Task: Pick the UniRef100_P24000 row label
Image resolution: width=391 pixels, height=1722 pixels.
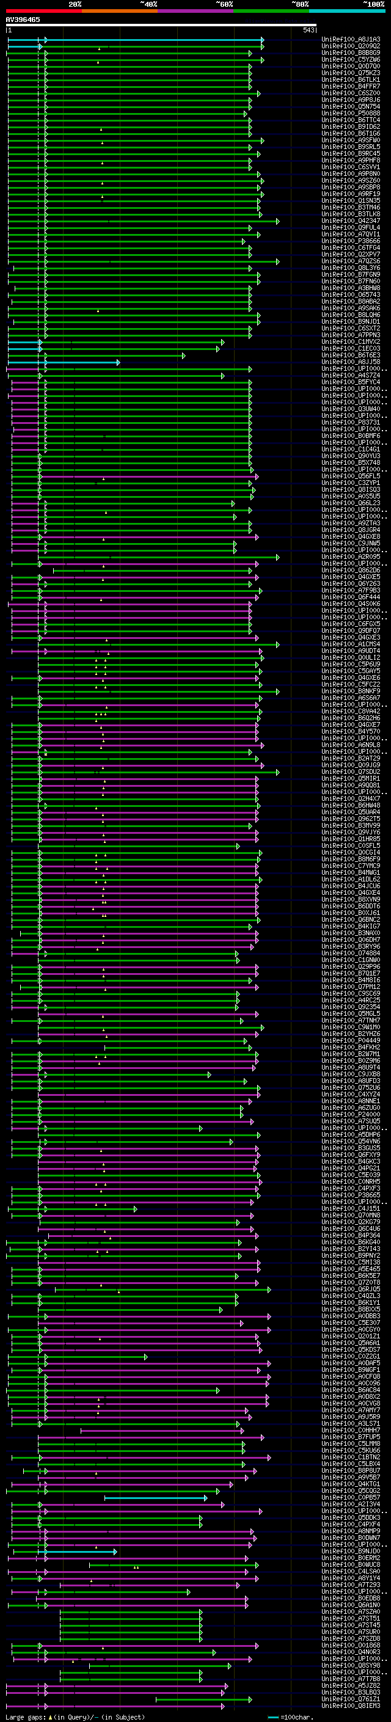Action: click(351, 1114)
